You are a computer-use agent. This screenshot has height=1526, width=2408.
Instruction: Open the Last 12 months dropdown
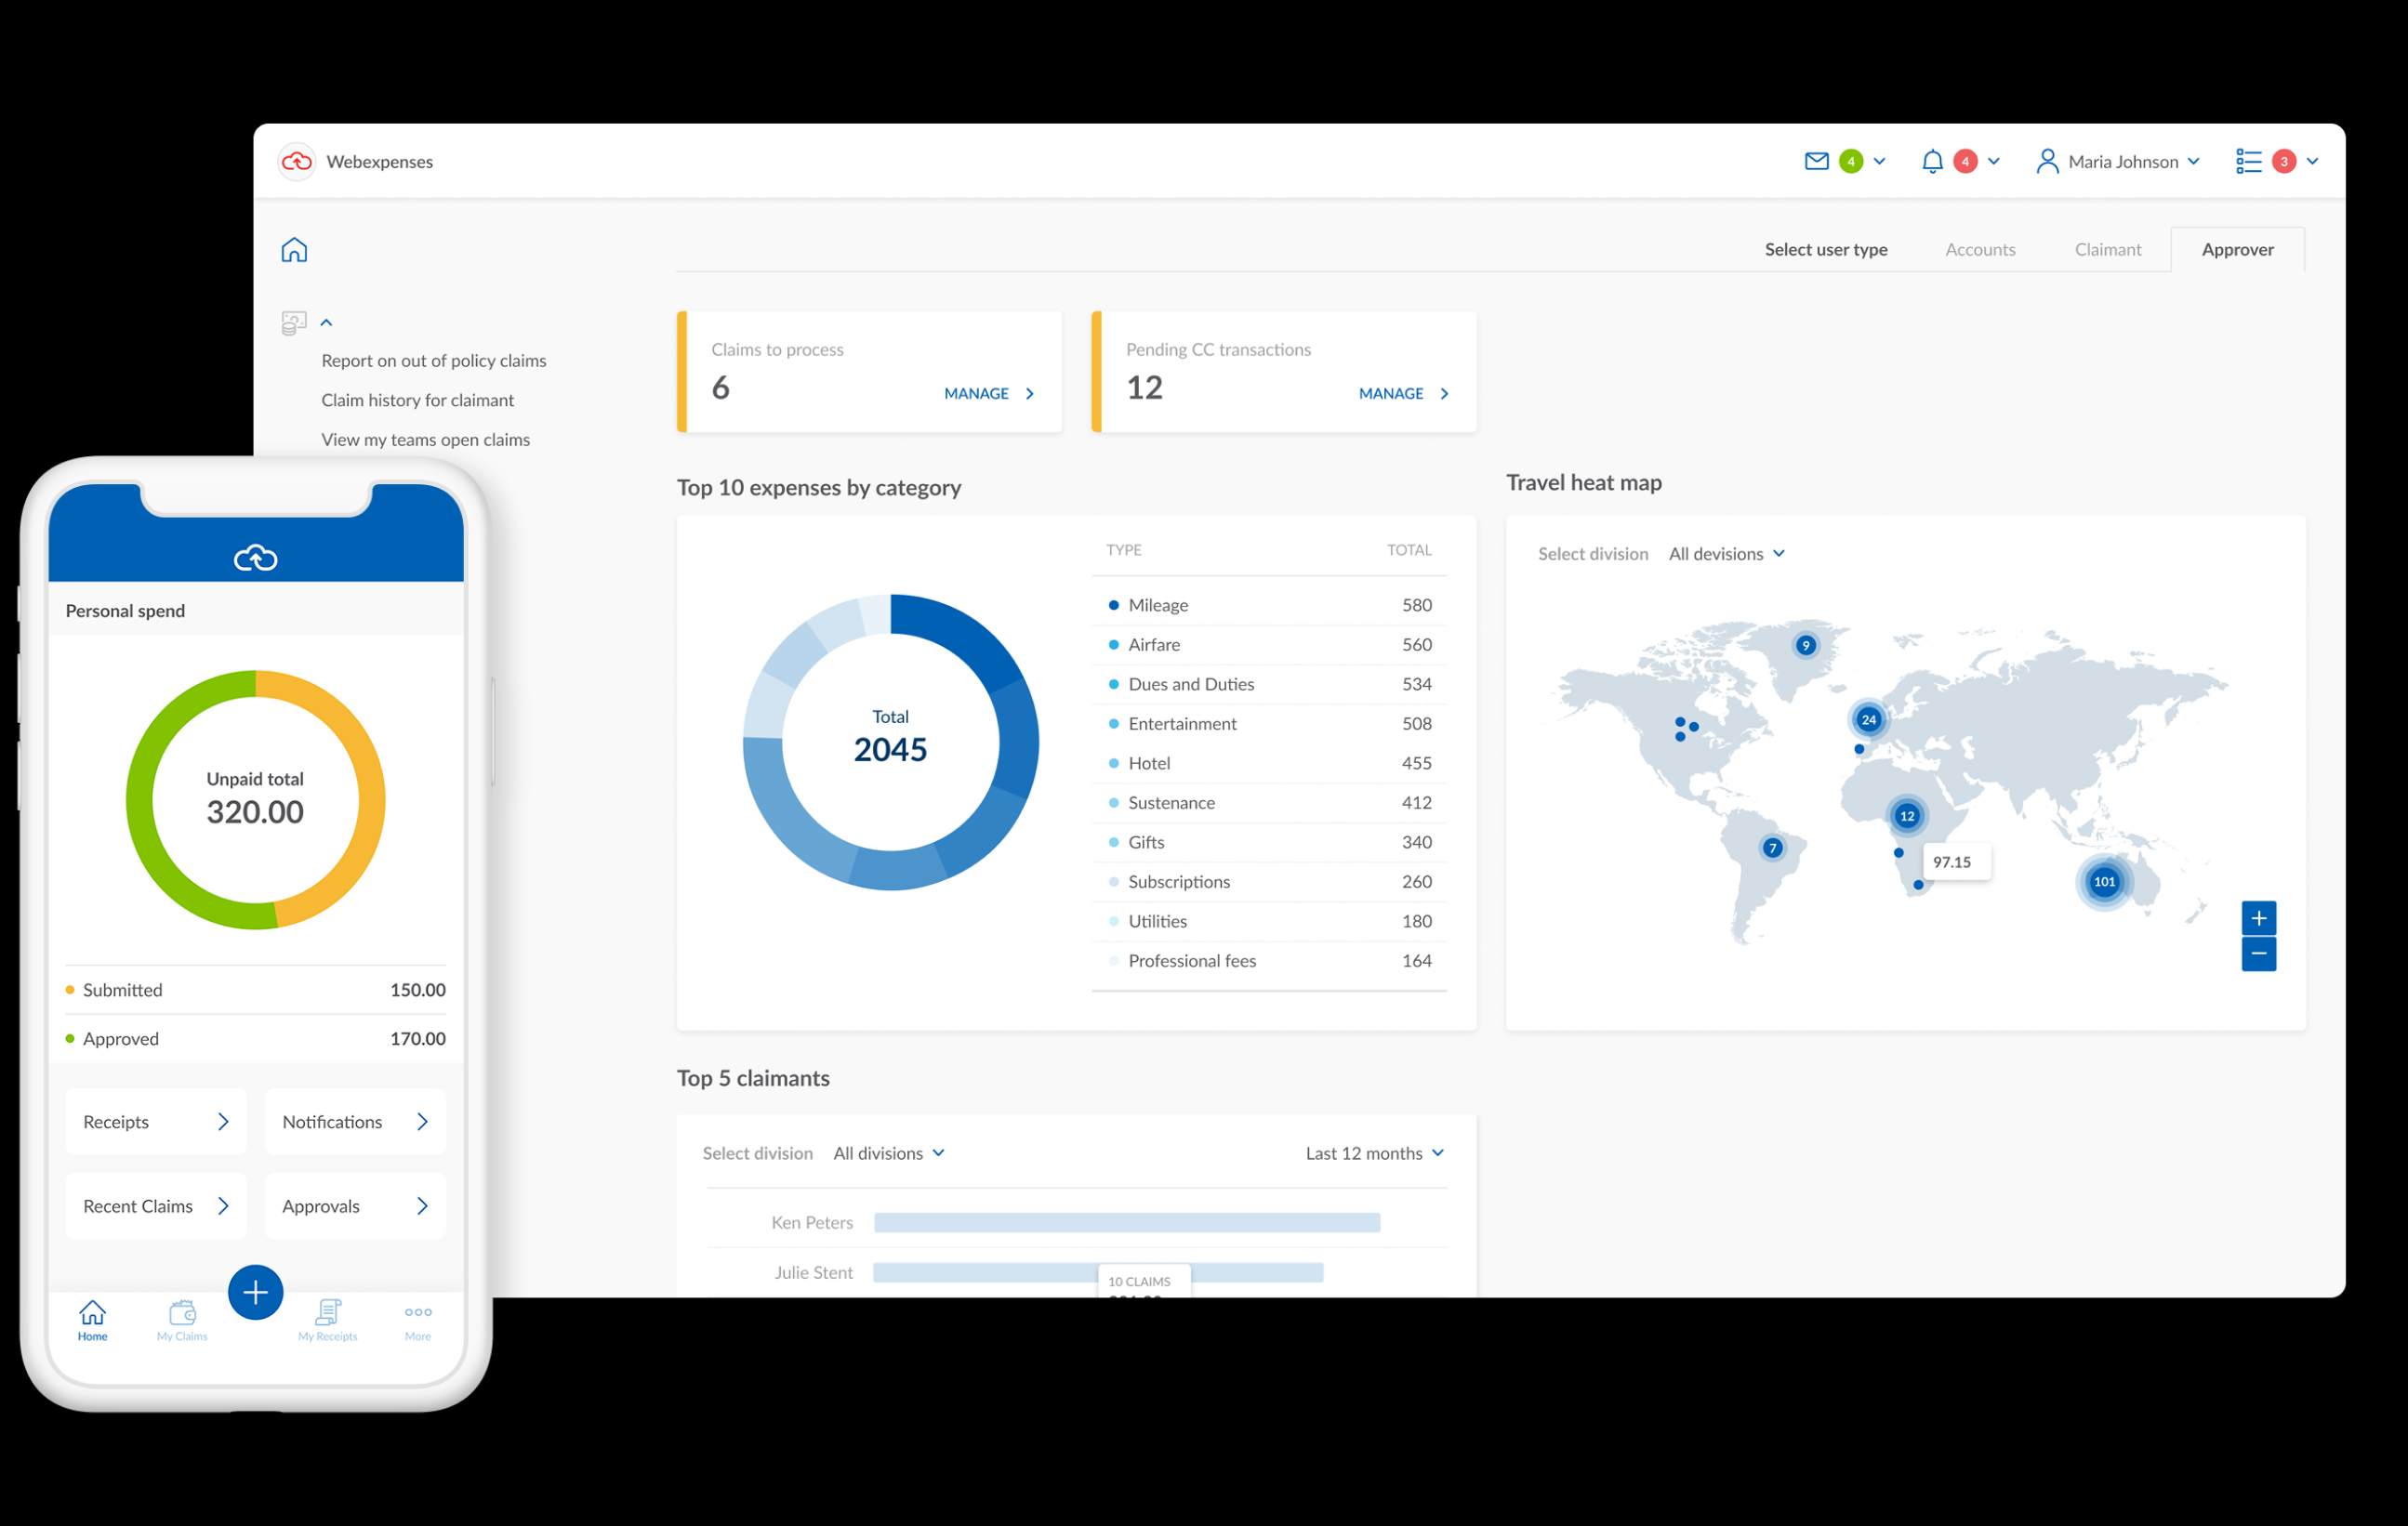pyautogui.click(x=1374, y=1153)
